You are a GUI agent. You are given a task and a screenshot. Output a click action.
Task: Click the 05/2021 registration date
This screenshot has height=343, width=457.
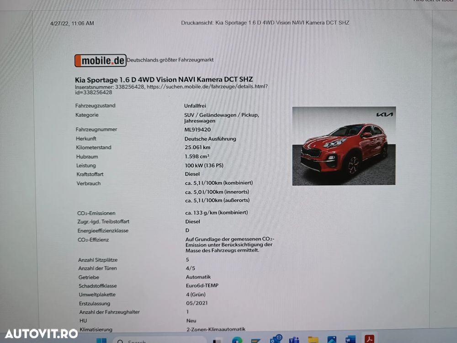pos(197,303)
